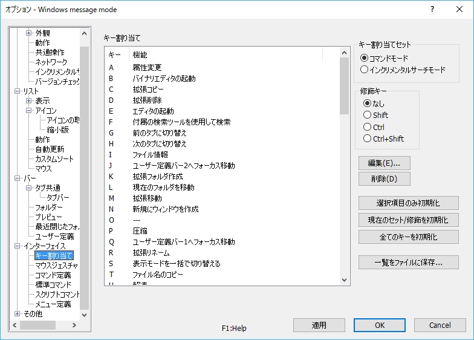Select プレビュー in settings tree
Viewport: 474px width, 340px height.
[x=48, y=217]
